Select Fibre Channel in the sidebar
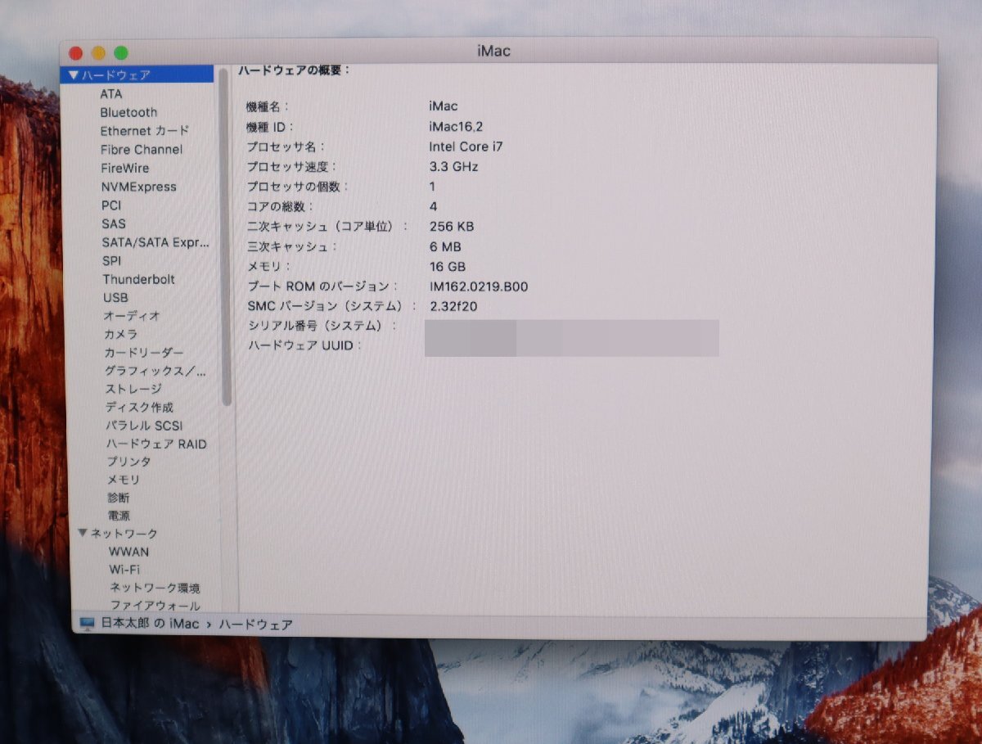982x744 pixels. click(142, 150)
